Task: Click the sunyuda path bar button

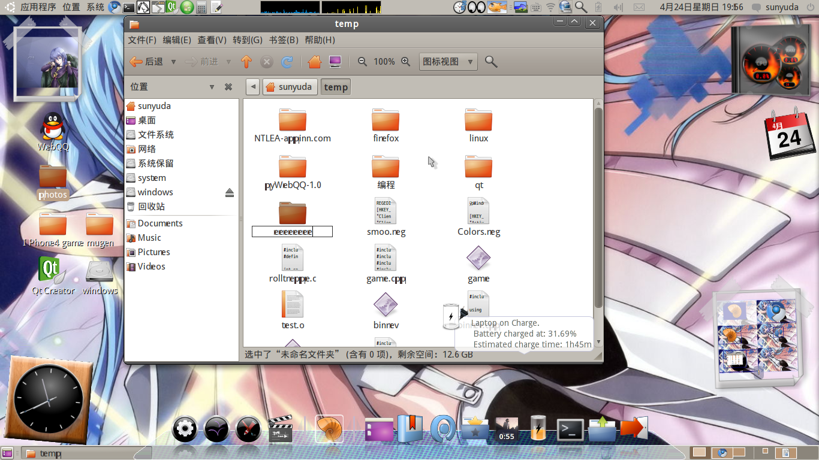Action: (289, 87)
